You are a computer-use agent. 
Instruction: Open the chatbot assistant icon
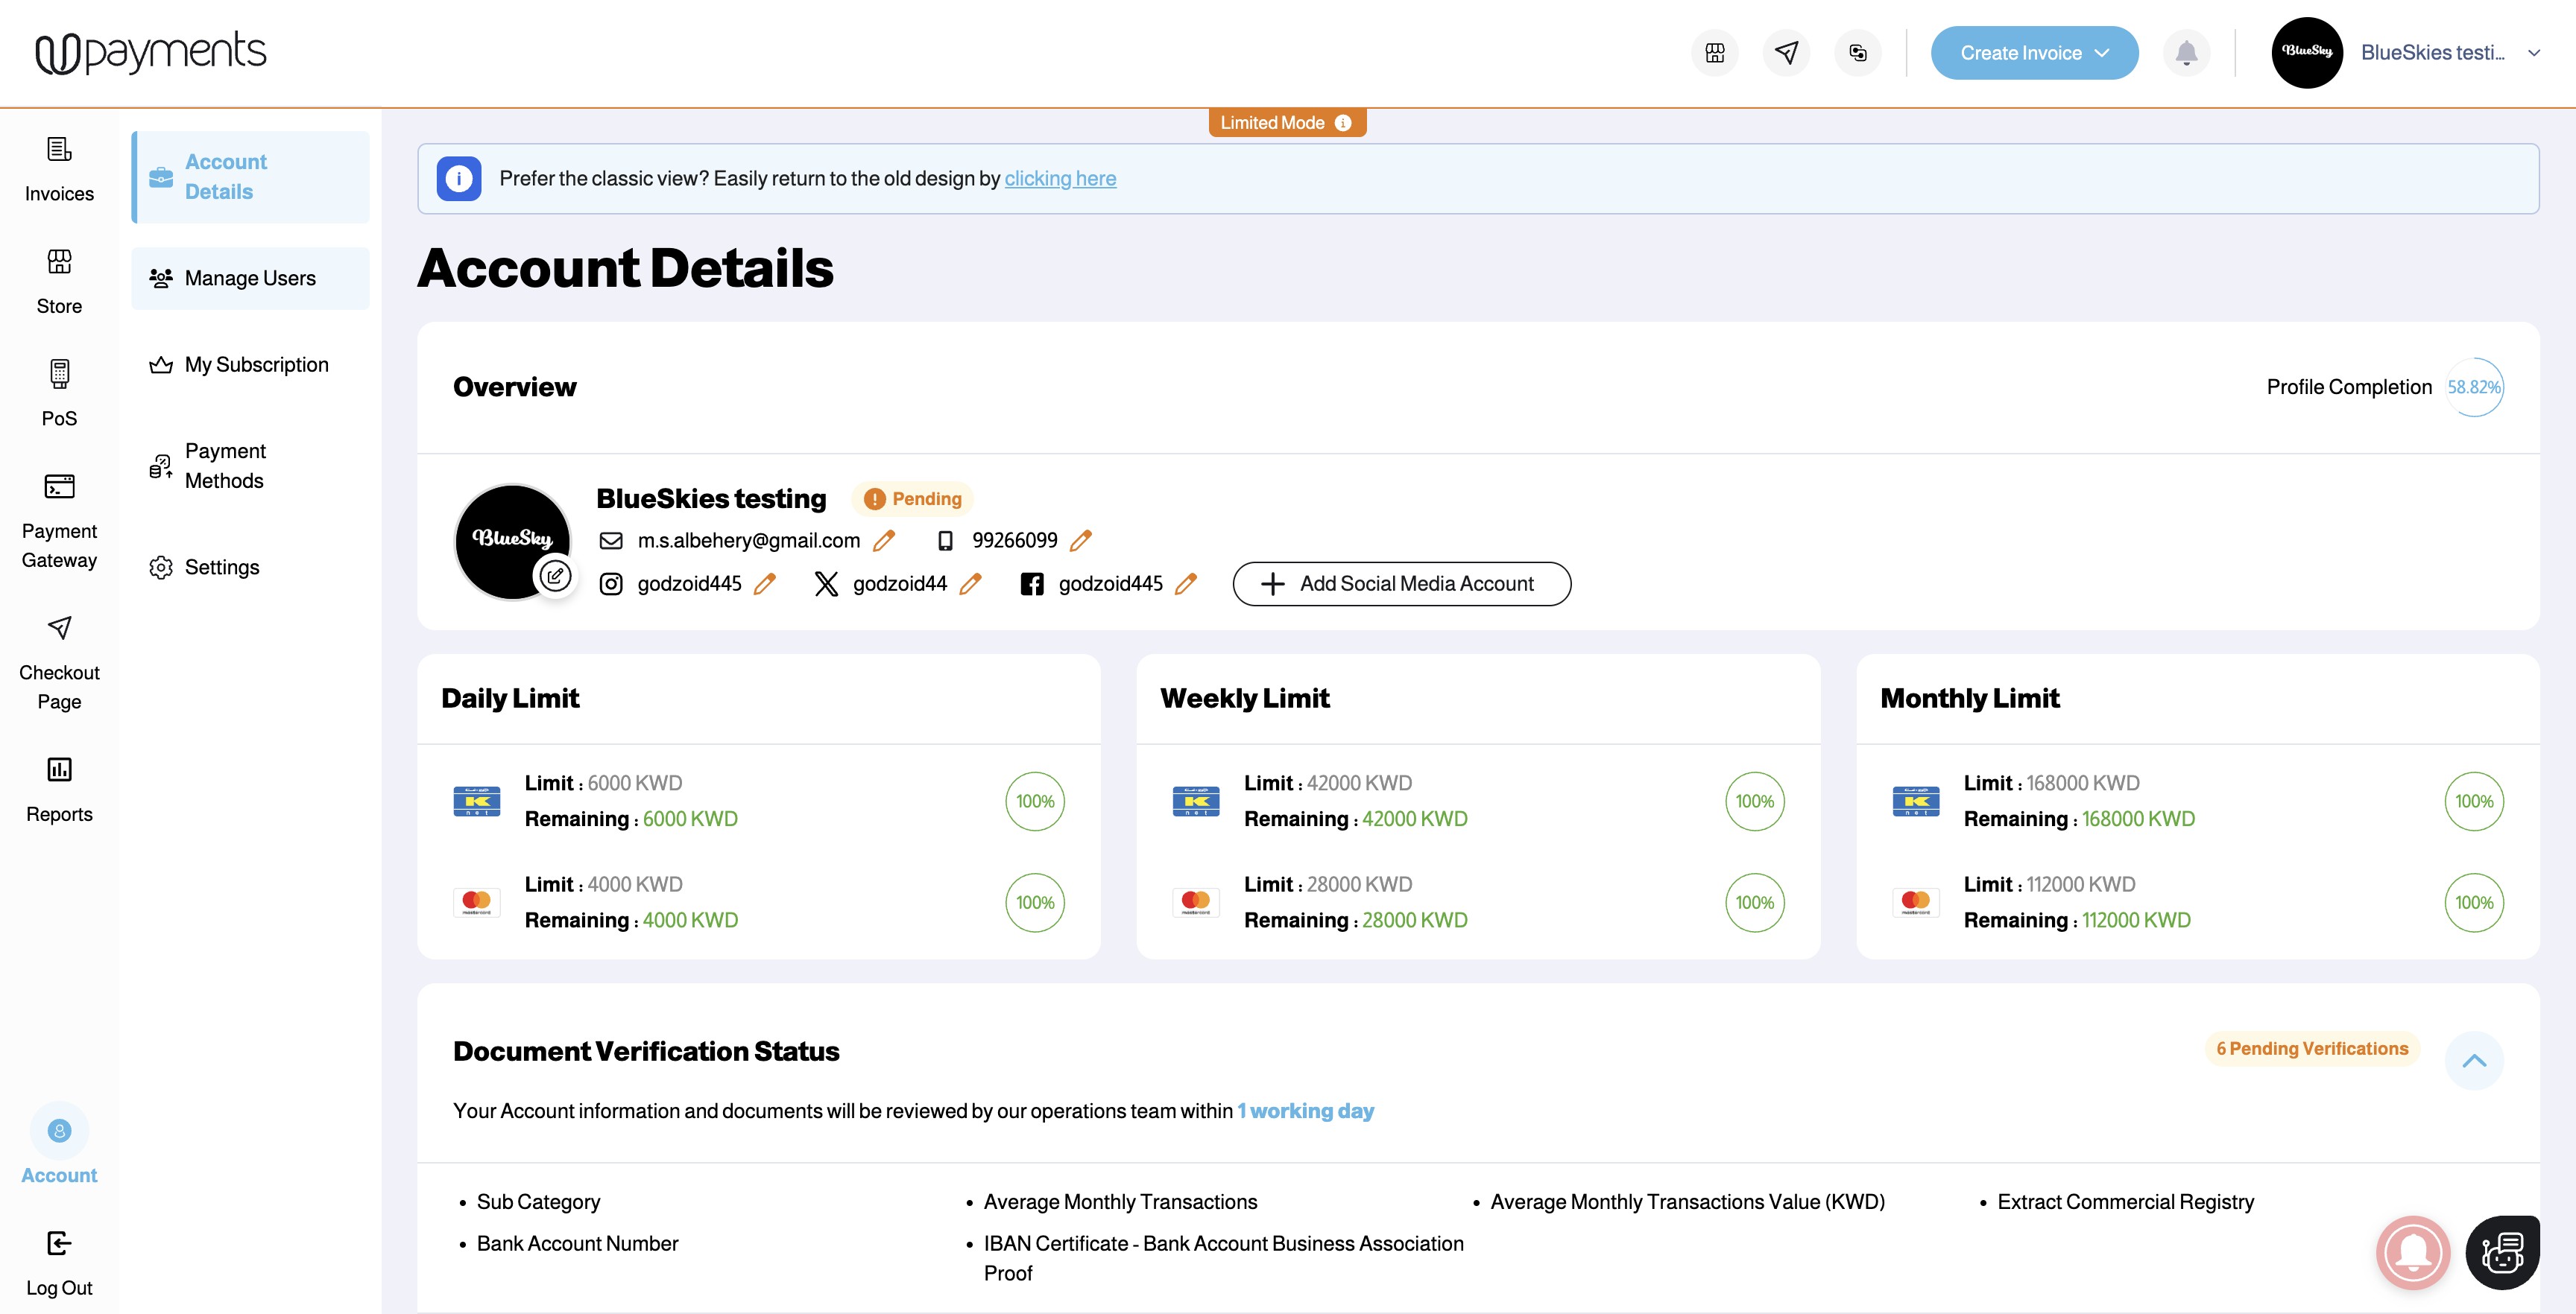2502,1252
